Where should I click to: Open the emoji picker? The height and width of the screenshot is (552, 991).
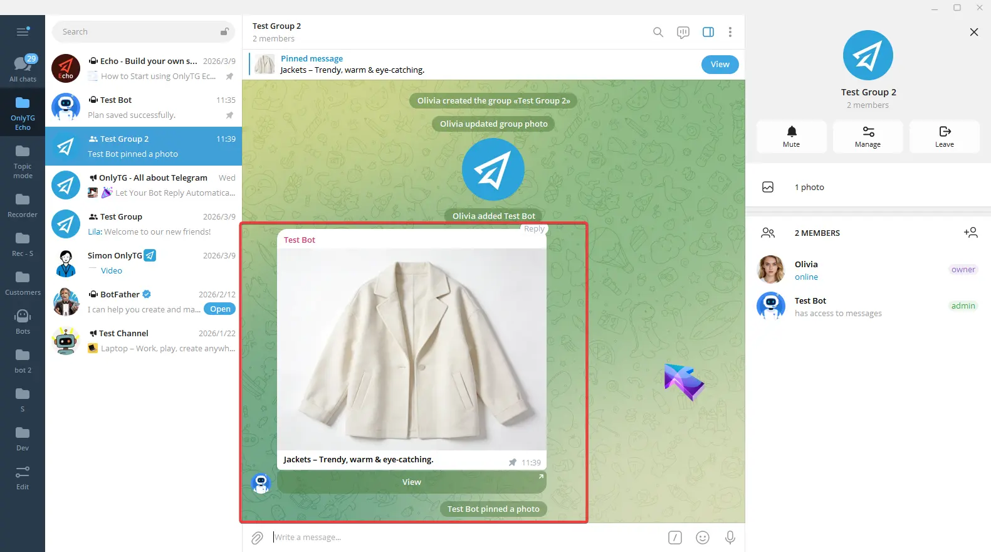pos(702,538)
